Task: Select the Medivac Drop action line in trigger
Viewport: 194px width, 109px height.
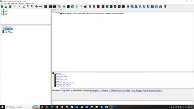Action: [93, 14]
